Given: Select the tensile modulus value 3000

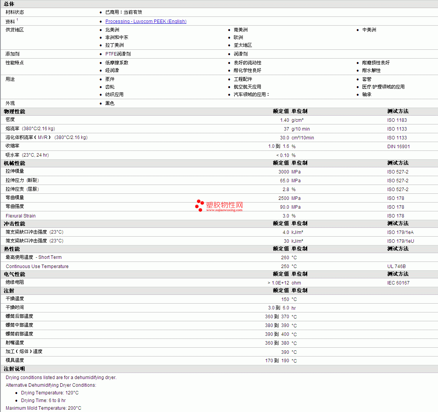Looking at the screenshot, I should (x=284, y=172).
